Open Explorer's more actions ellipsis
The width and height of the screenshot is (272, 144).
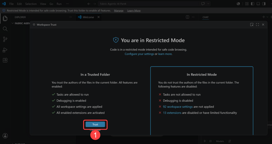point(70,17)
